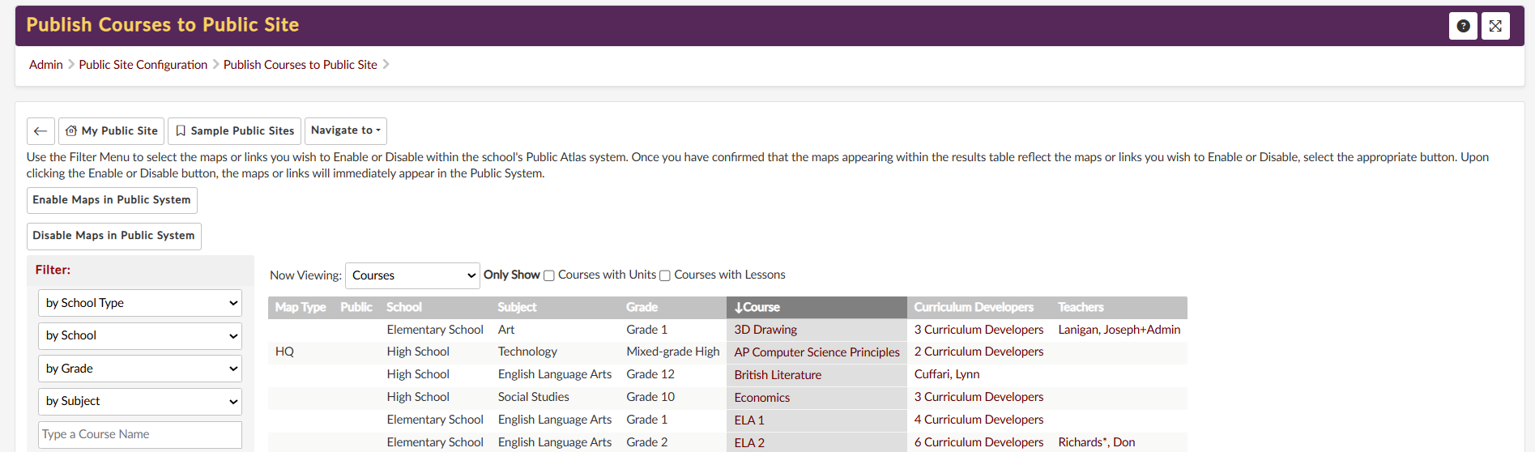
Task: Click Admin in the breadcrumb
Action: point(46,65)
